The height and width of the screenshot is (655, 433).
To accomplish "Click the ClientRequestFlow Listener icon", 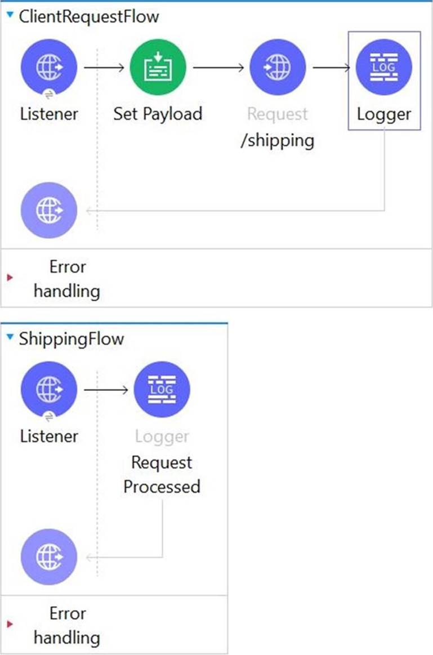I will pos(49,68).
